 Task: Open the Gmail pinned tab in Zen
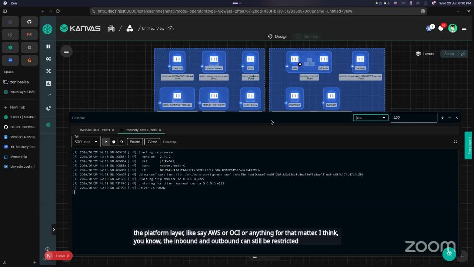pyautogui.click(x=29, y=34)
